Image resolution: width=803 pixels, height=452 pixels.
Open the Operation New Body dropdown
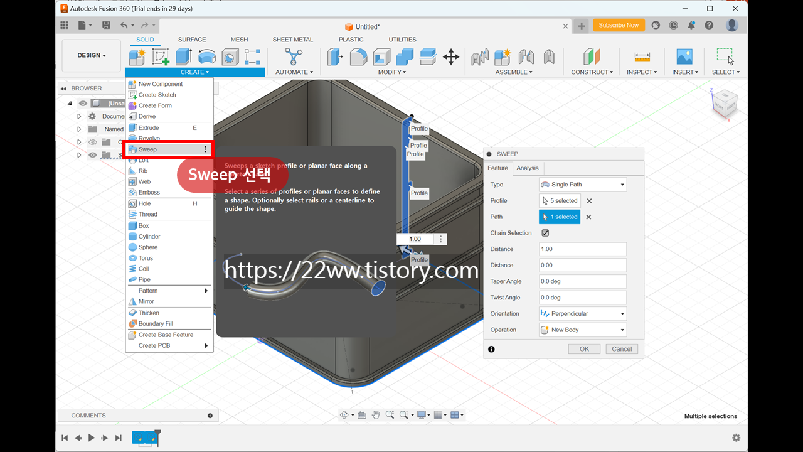583,330
